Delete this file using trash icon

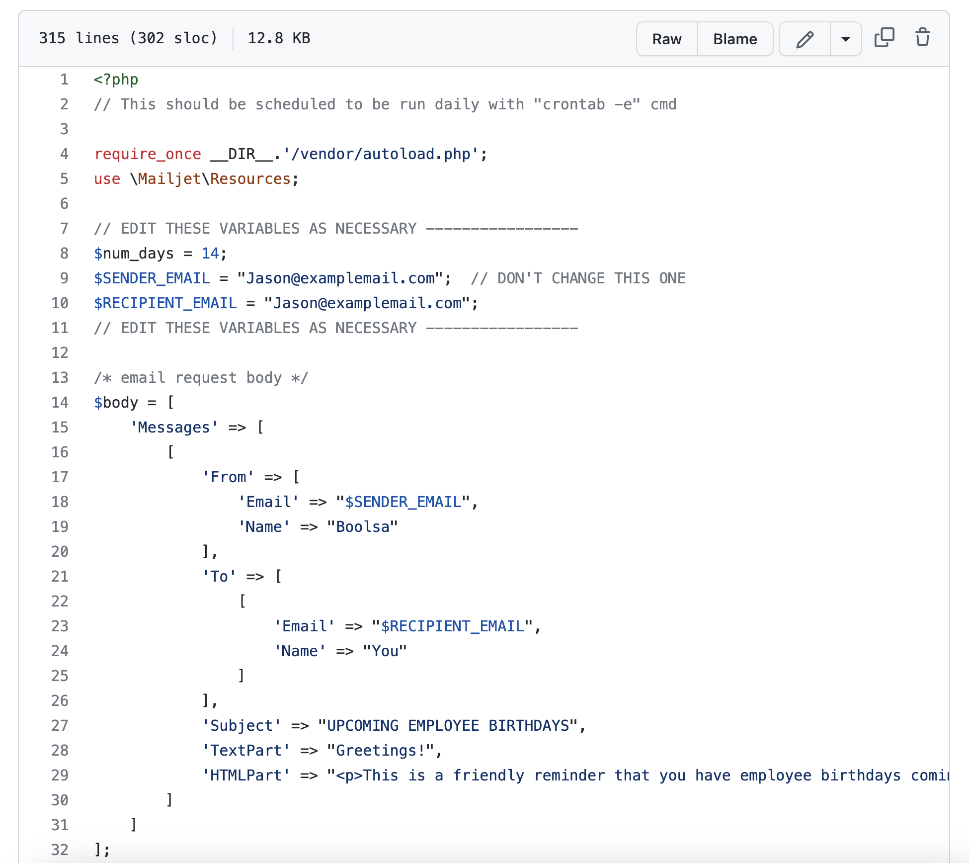click(923, 37)
